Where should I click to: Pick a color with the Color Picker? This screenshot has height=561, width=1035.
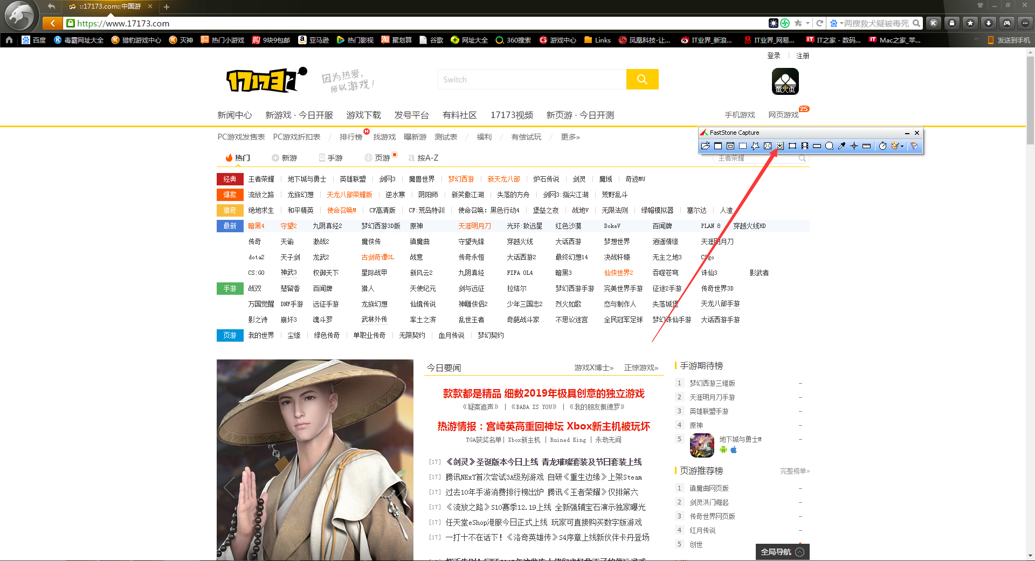pyautogui.click(x=842, y=146)
